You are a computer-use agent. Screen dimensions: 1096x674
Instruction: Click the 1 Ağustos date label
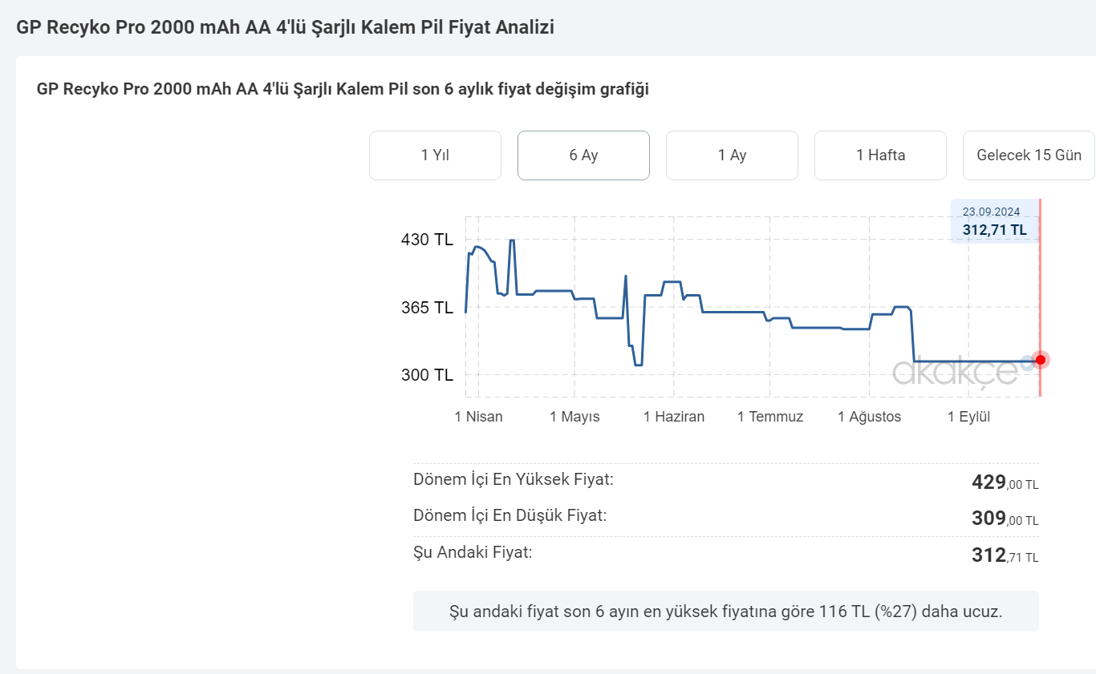870,417
